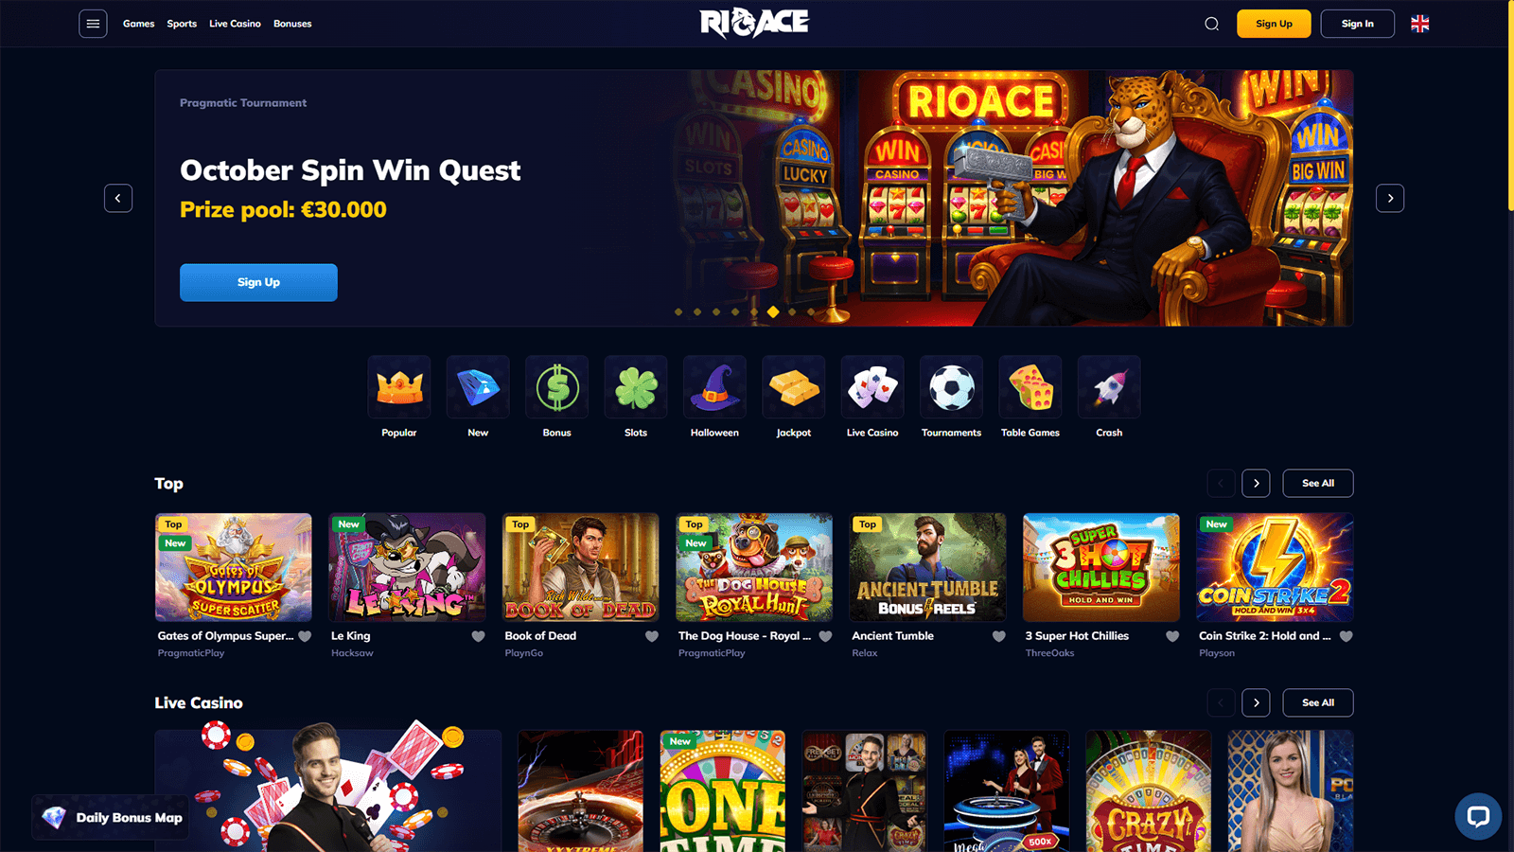Viewport: 1514px width, 852px height.
Task: Click the search magnifier icon
Action: point(1211,24)
